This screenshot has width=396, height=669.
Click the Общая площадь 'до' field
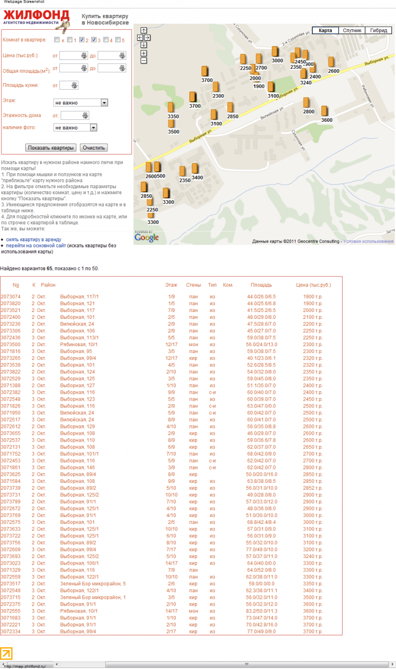pos(112,68)
